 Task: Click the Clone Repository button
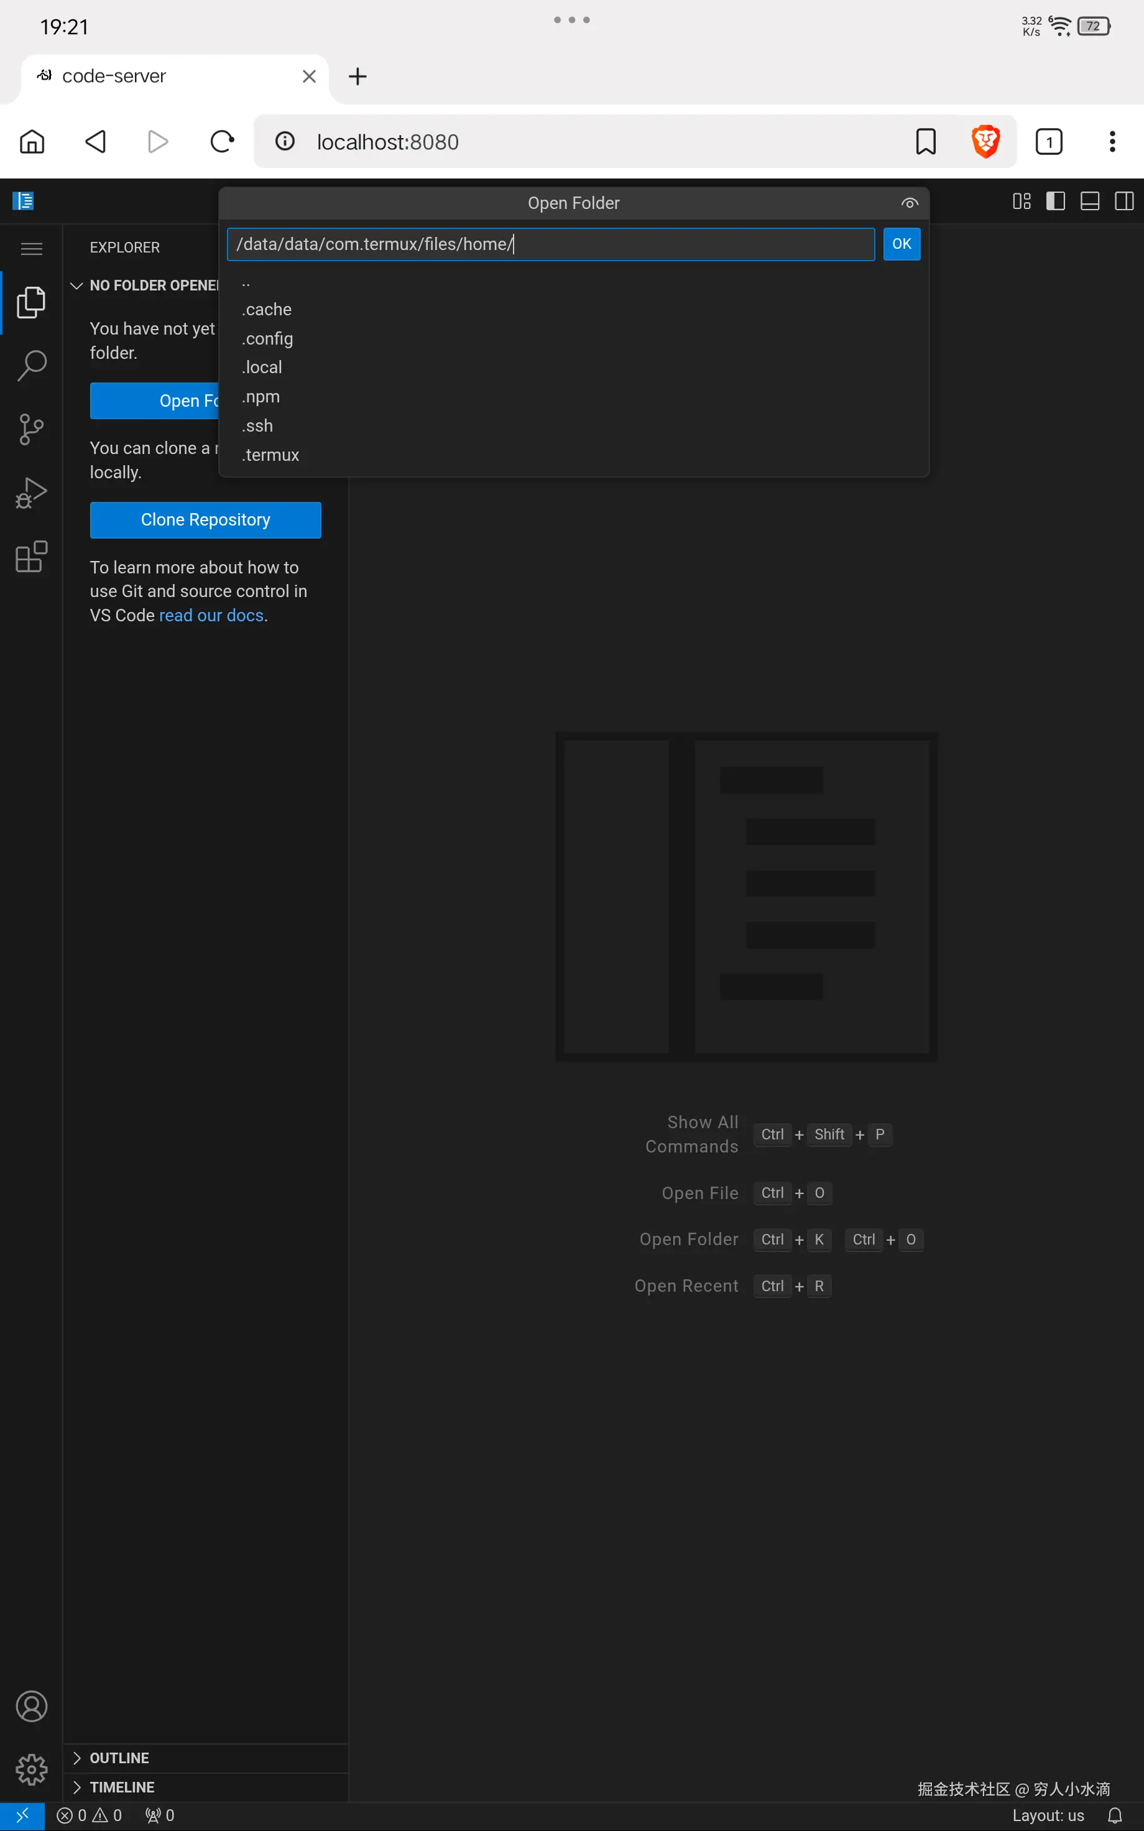click(205, 520)
